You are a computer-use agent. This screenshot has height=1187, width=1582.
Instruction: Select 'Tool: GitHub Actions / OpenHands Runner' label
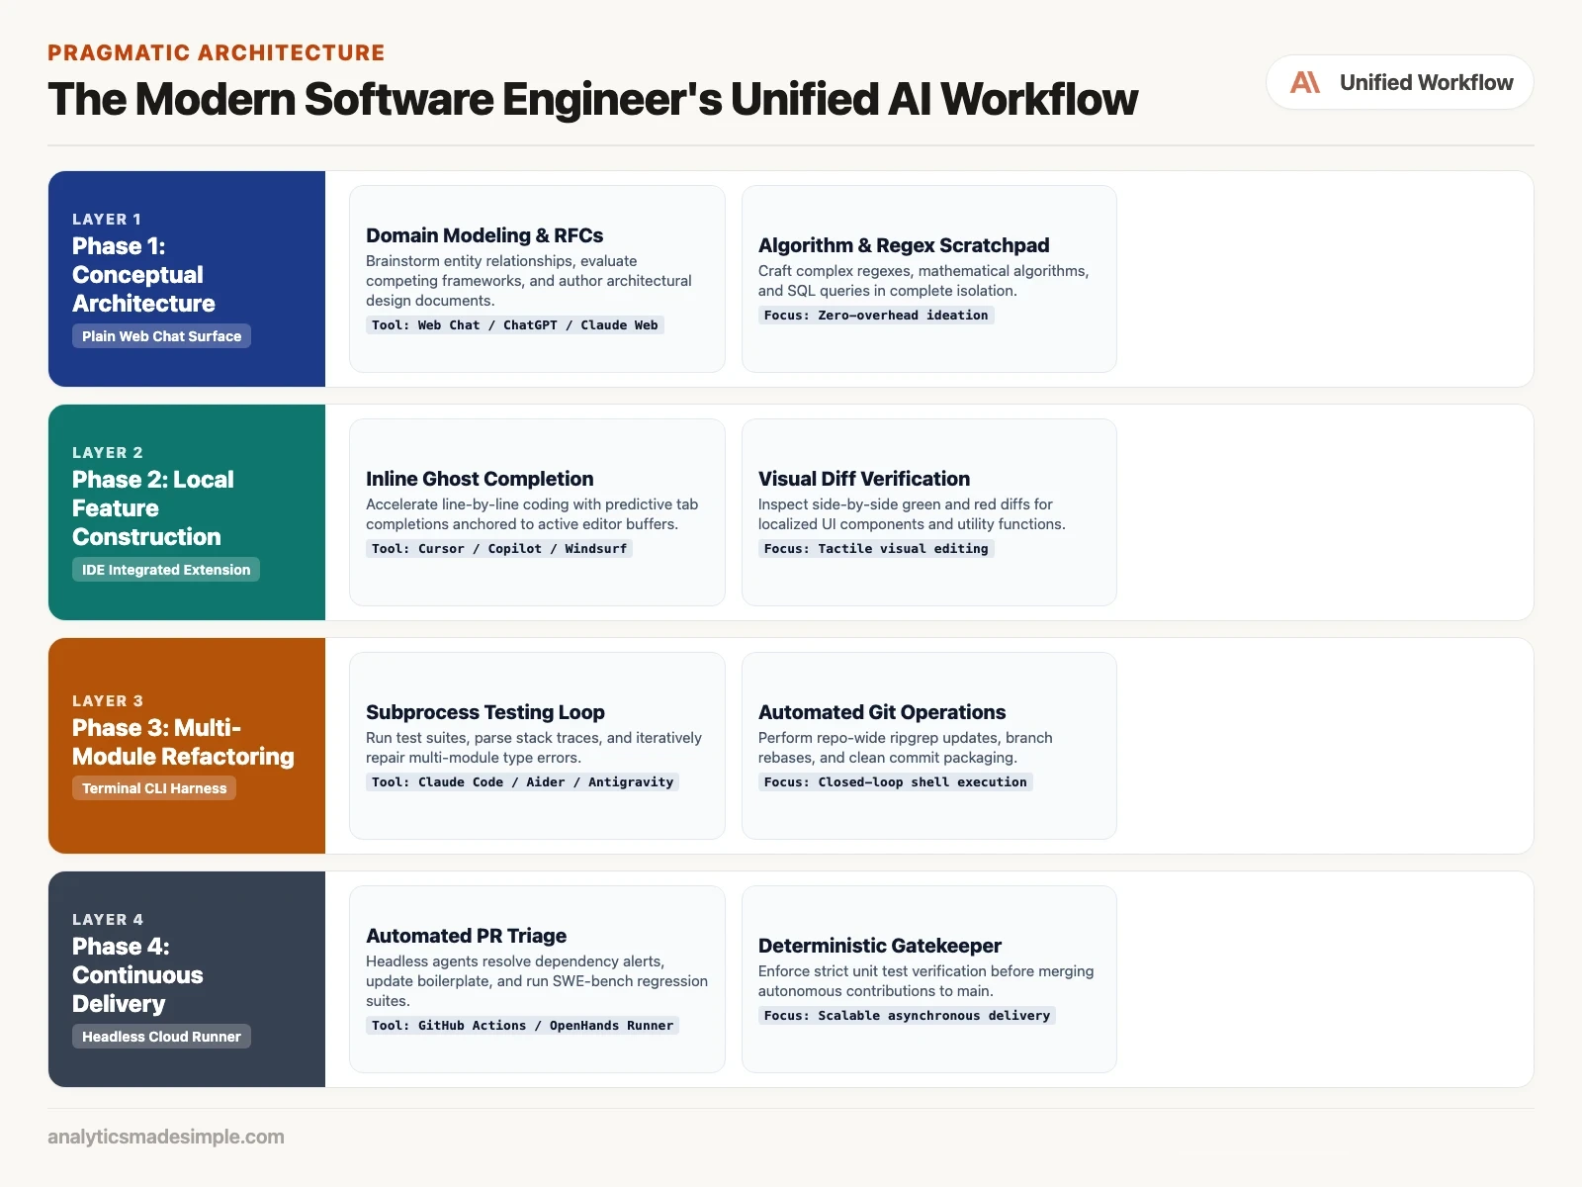[523, 1026]
